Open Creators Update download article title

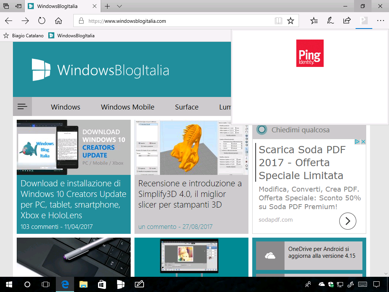(73, 199)
